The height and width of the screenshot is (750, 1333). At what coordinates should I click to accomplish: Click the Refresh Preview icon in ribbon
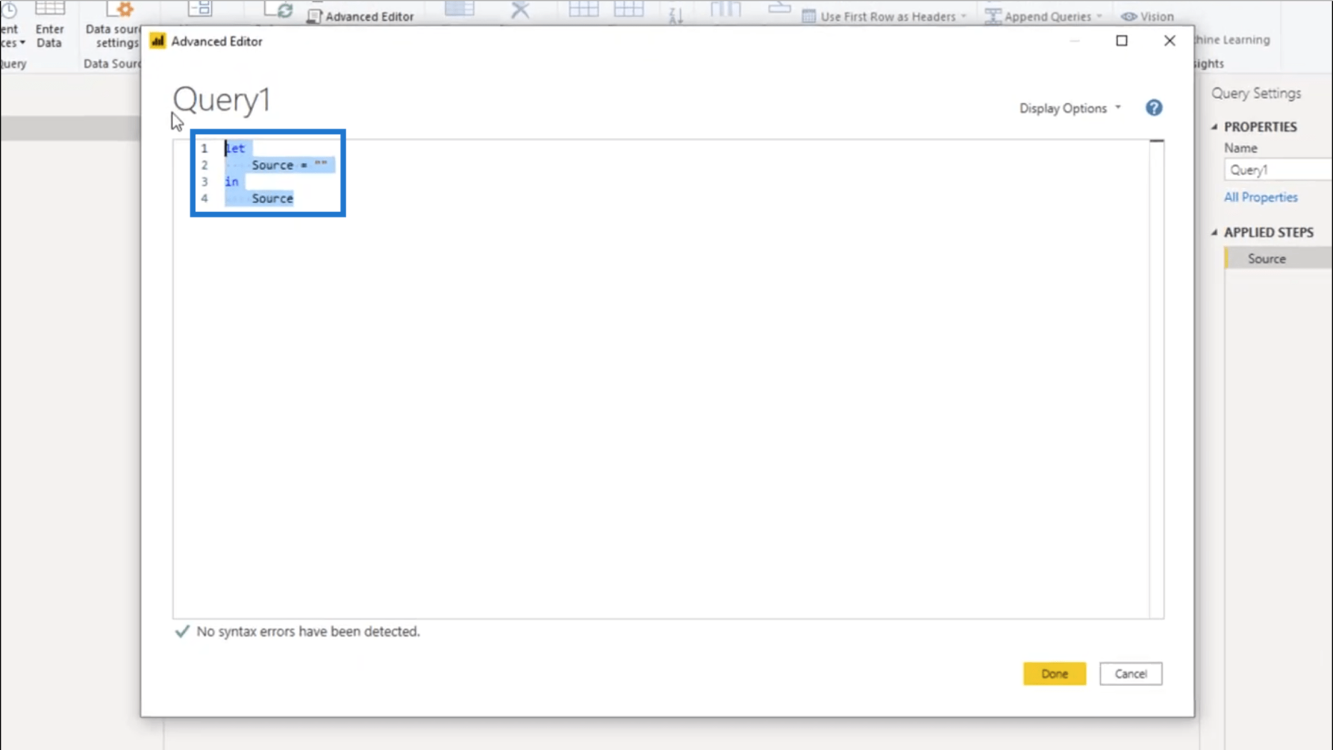[x=279, y=10]
